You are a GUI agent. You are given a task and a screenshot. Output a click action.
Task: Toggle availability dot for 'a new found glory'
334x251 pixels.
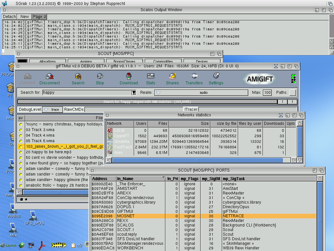click(x=21, y=163)
